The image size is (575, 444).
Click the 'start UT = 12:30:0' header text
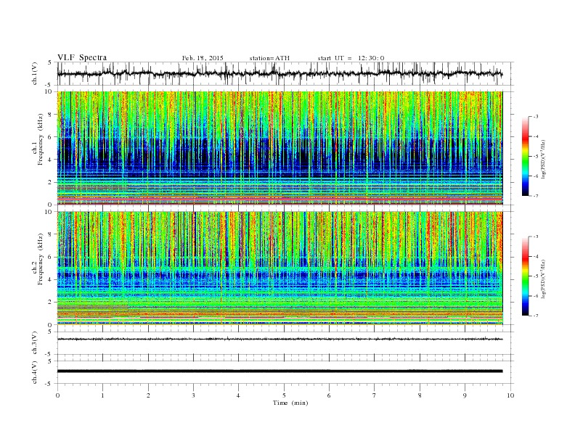click(x=351, y=58)
